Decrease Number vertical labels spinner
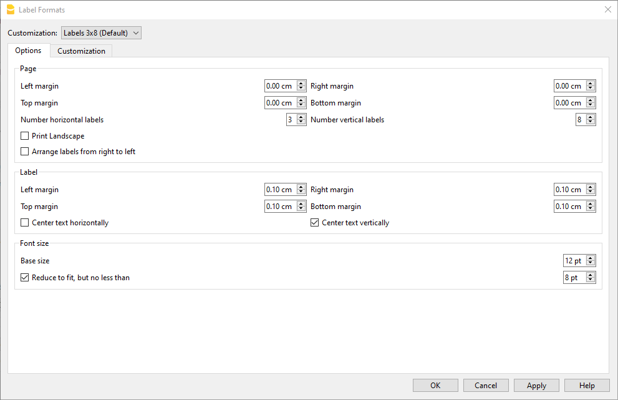The width and height of the screenshot is (618, 400). coord(591,122)
